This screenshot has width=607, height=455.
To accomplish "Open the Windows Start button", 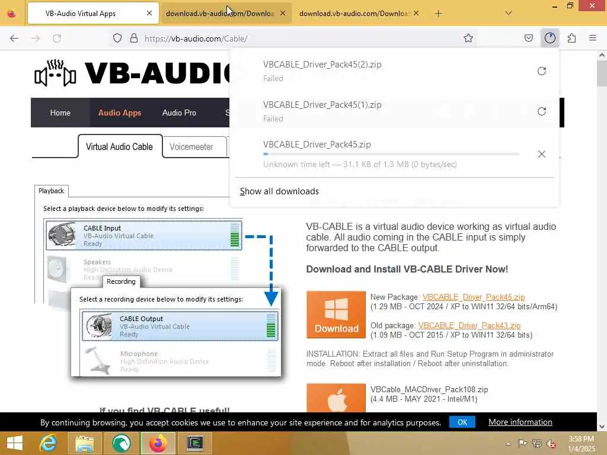I will coord(15,443).
